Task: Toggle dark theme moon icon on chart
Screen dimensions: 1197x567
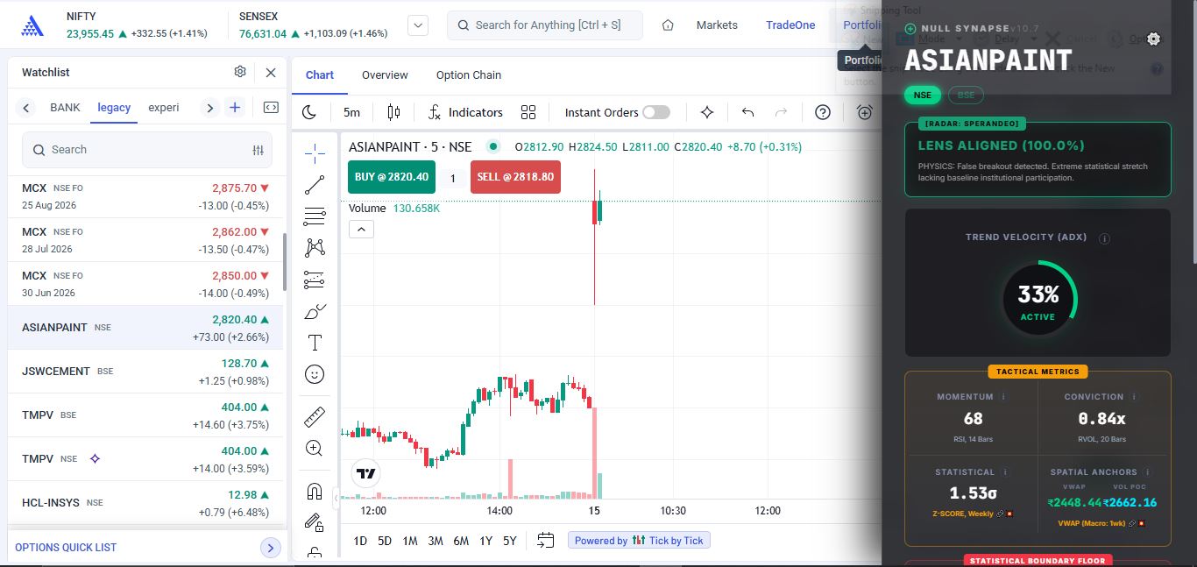Action: tap(309, 112)
